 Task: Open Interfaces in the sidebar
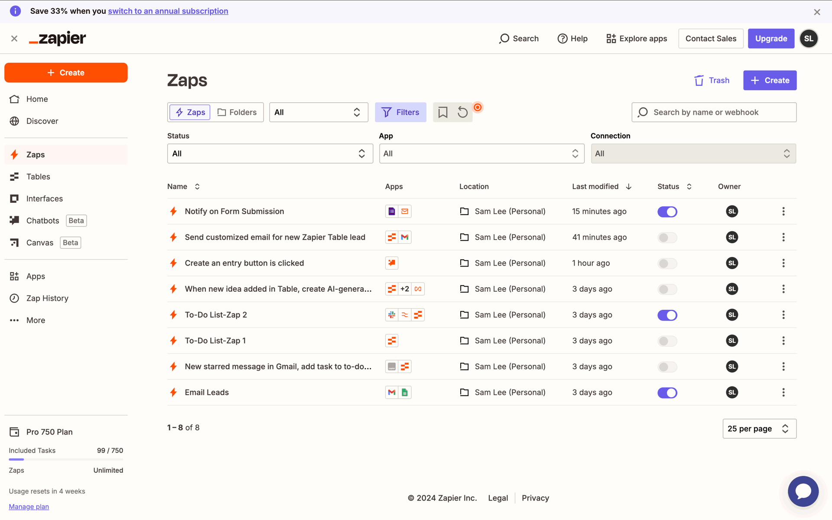(x=66, y=199)
